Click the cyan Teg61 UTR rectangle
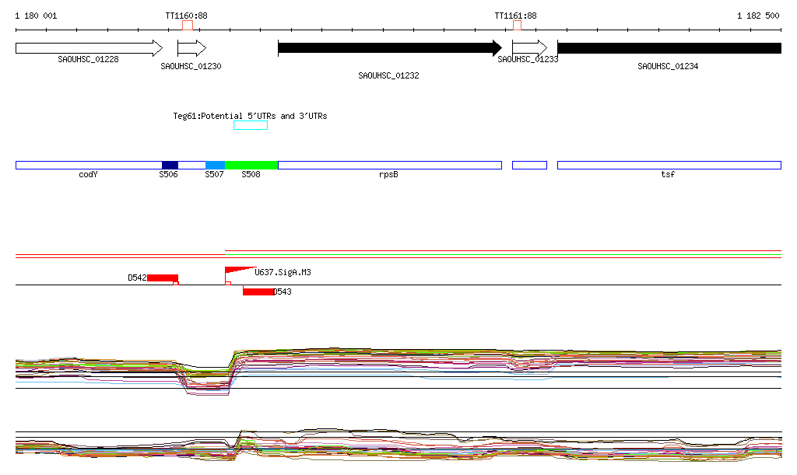 coord(250,125)
